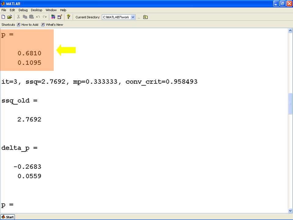Open MATLAB help with question mark icon

(68, 16)
